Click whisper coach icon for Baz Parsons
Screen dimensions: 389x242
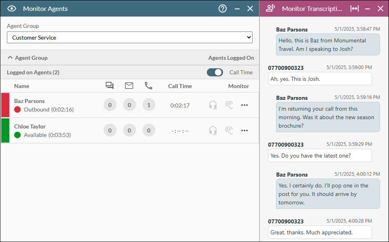click(x=229, y=105)
